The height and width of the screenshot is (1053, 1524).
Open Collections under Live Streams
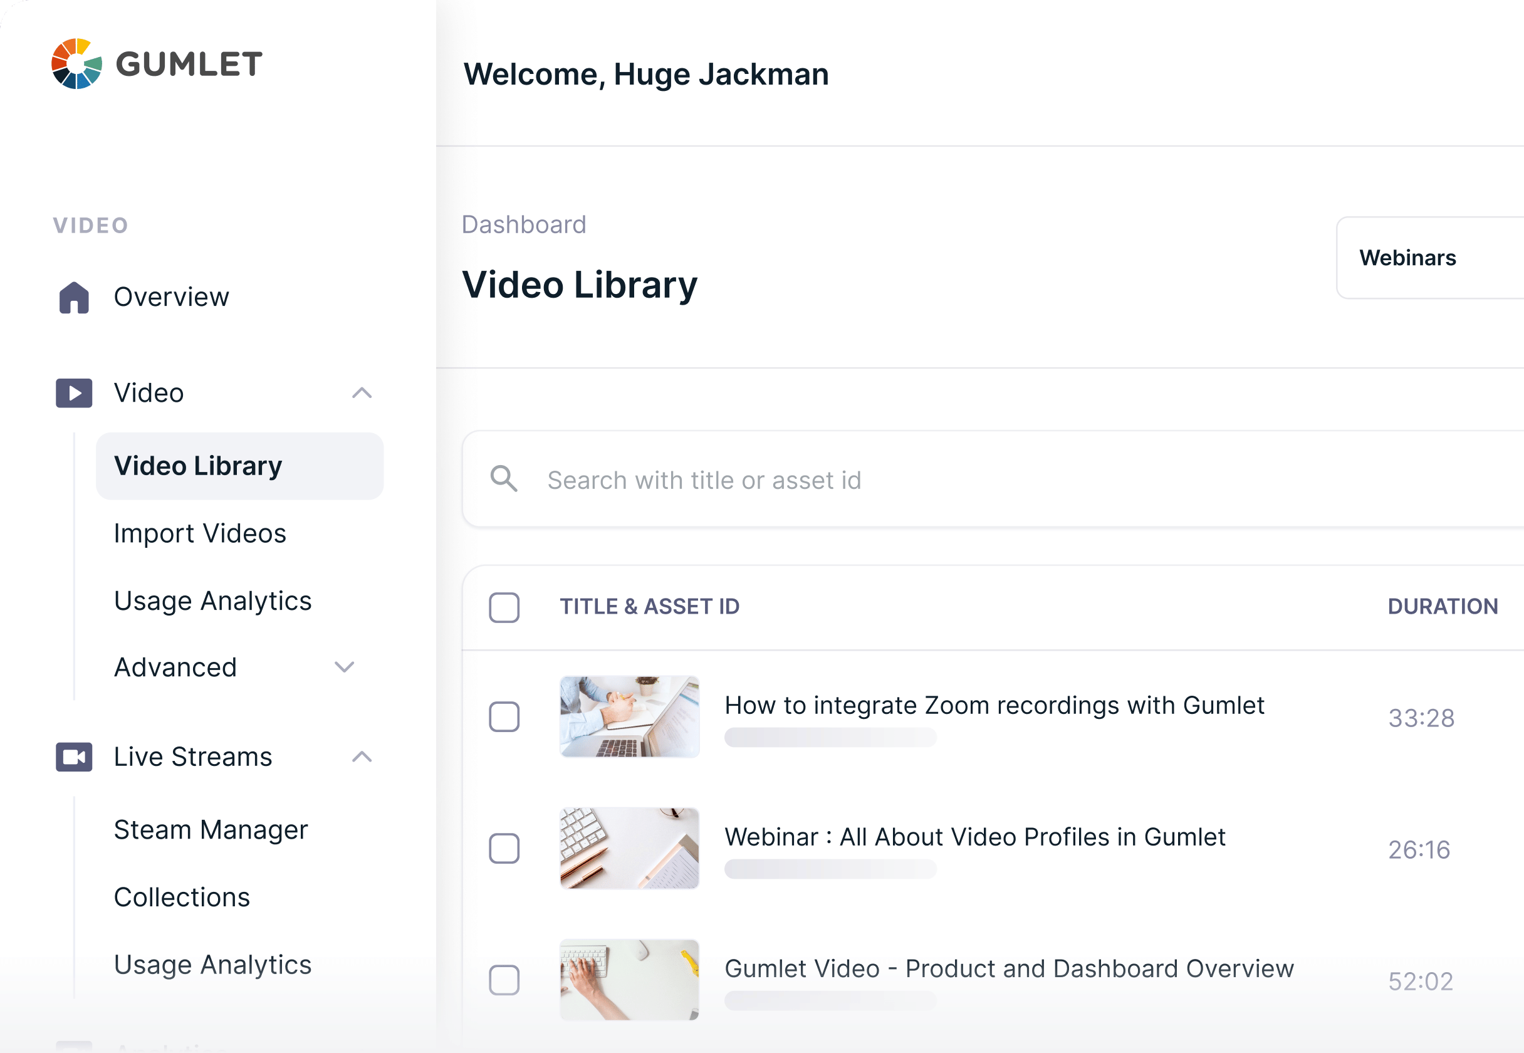coord(182,898)
